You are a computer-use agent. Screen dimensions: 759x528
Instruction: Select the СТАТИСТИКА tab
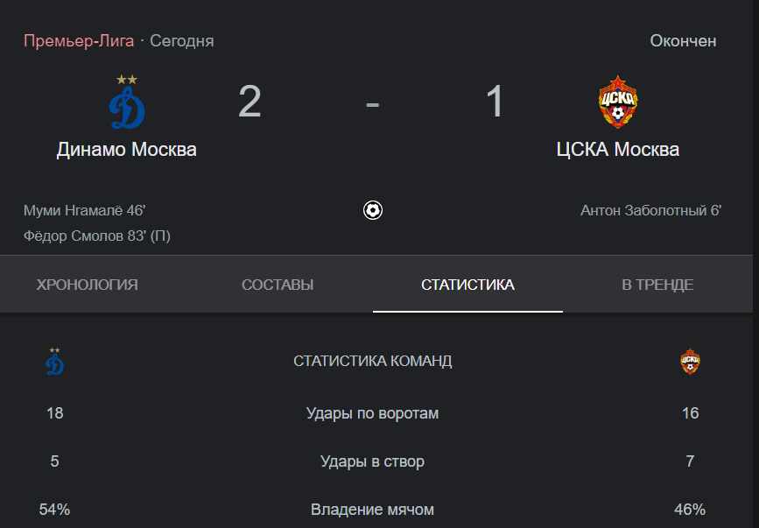467,285
